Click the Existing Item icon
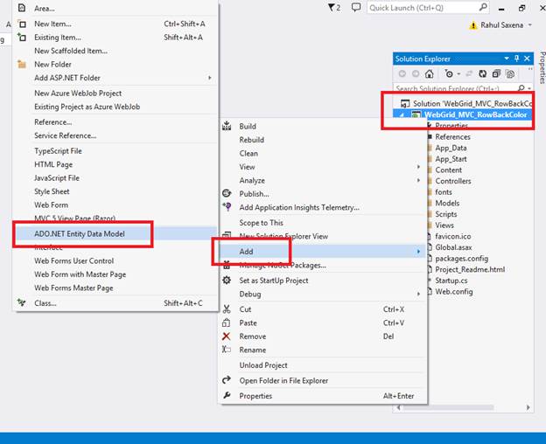The width and height of the screenshot is (546, 444). (x=22, y=37)
